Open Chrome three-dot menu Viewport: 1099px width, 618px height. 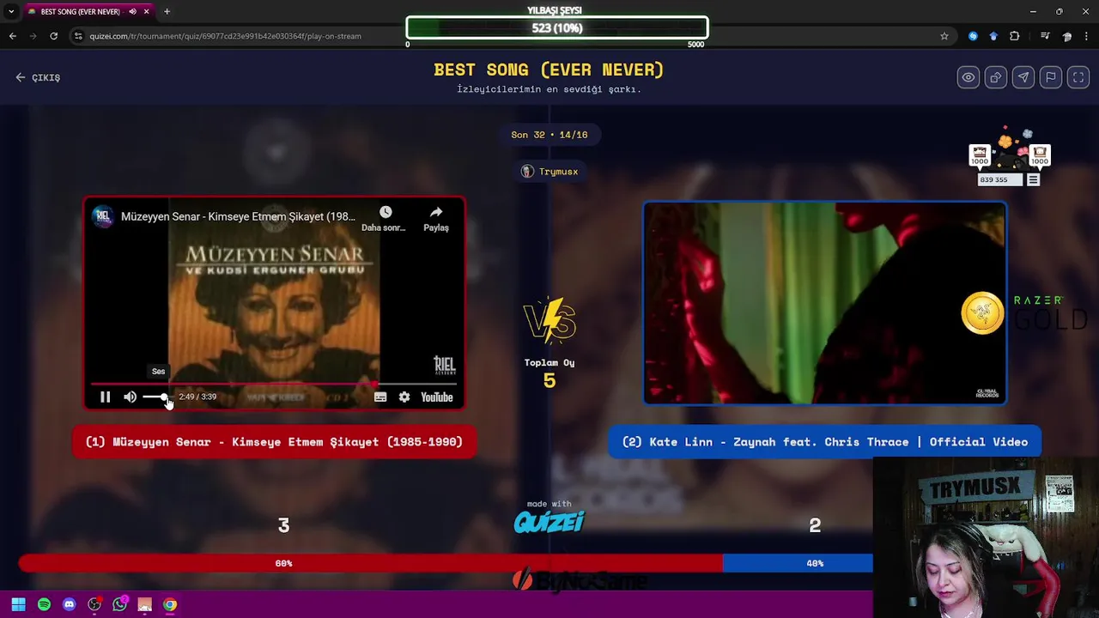1087,36
